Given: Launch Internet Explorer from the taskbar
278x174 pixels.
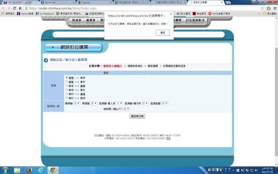Looking at the screenshot, I should (x=41, y=170).
